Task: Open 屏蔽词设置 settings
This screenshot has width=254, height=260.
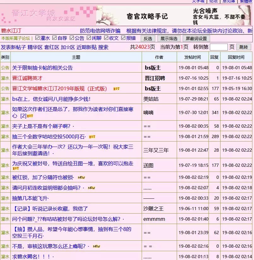Action: pos(196,39)
